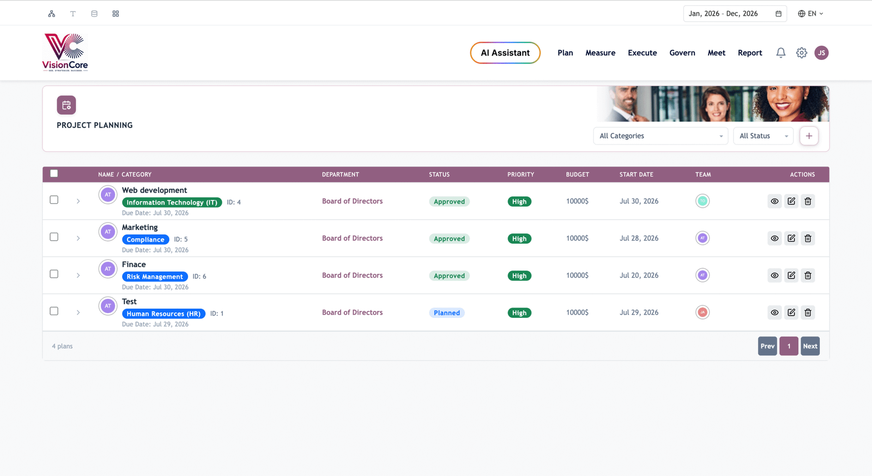This screenshot has height=476, width=872.
Task: Open the Measure menu
Action: coord(601,53)
